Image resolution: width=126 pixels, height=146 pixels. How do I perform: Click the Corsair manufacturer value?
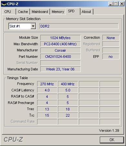60,50
